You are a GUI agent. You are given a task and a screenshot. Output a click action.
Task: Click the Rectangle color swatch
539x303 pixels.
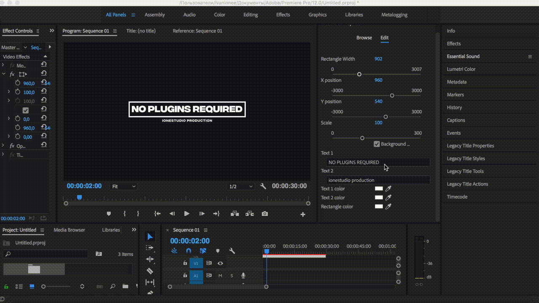(379, 207)
